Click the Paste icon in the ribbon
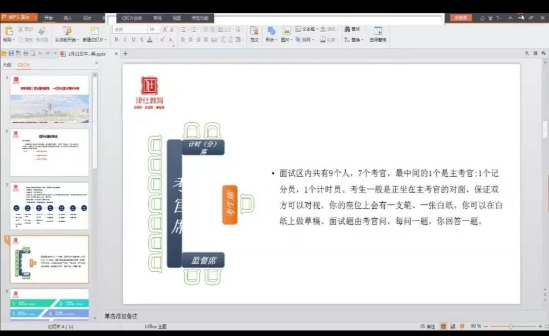Screen dimensions: 549x336 8,31
